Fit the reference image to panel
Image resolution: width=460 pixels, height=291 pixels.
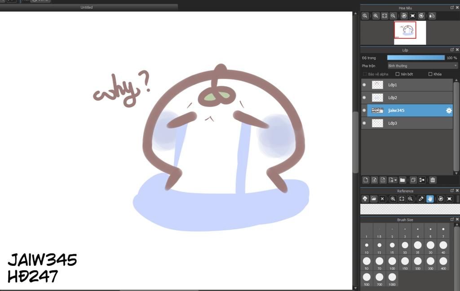pyautogui.click(x=402, y=199)
